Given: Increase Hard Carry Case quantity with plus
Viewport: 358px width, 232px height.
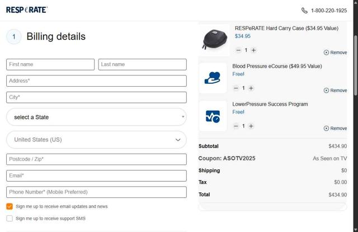Looking at the screenshot, I should pyautogui.click(x=253, y=50).
